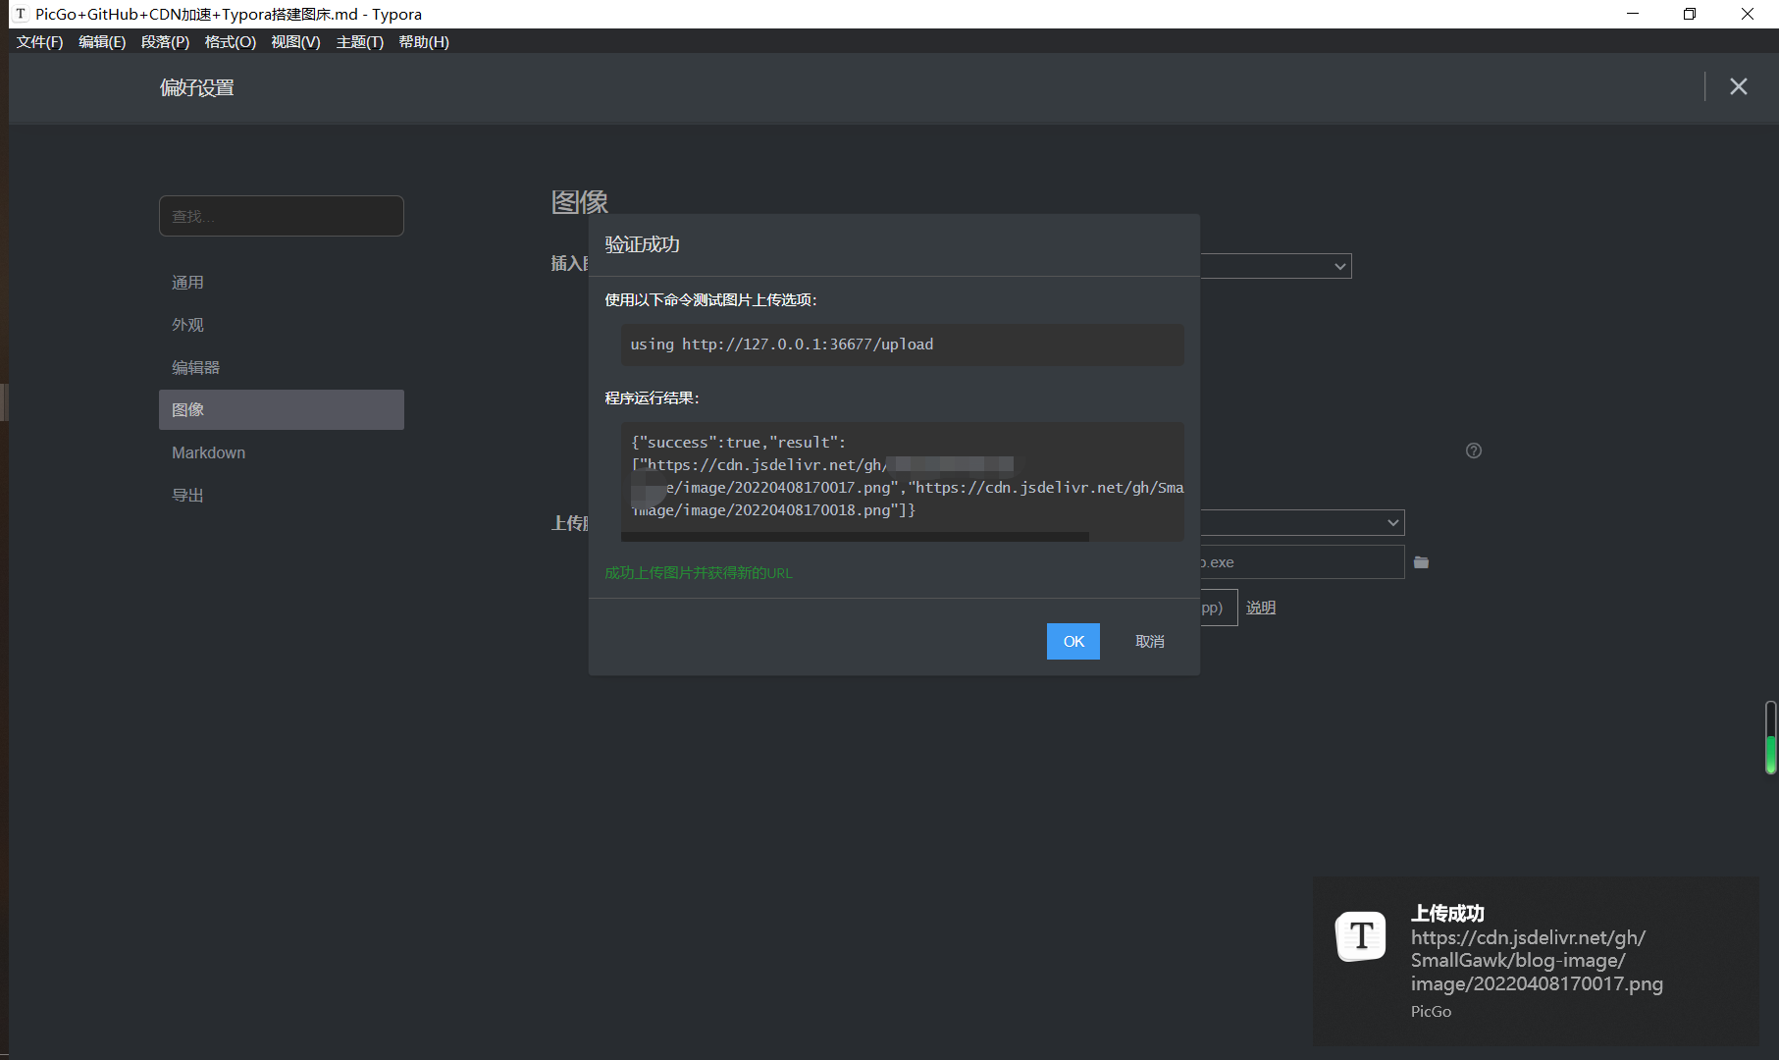Switch to the 通用 settings section
Image resolution: width=1779 pixels, height=1060 pixels.
tap(187, 282)
